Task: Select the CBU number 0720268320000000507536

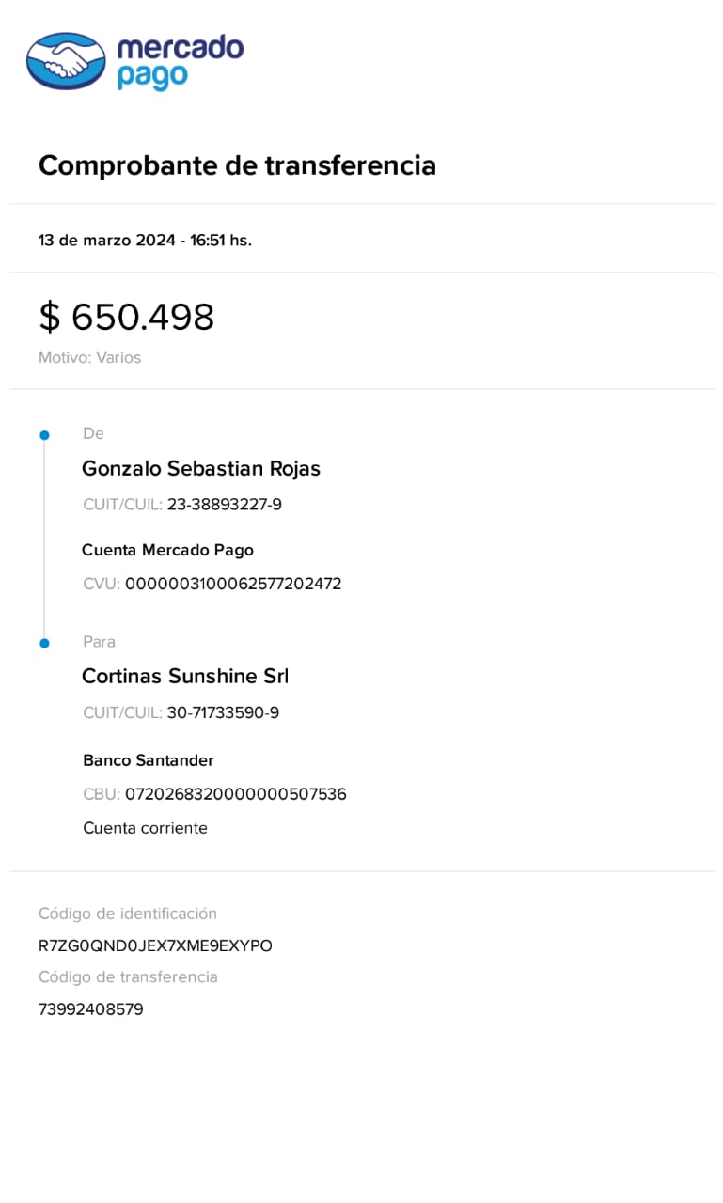Action: click(x=235, y=794)
